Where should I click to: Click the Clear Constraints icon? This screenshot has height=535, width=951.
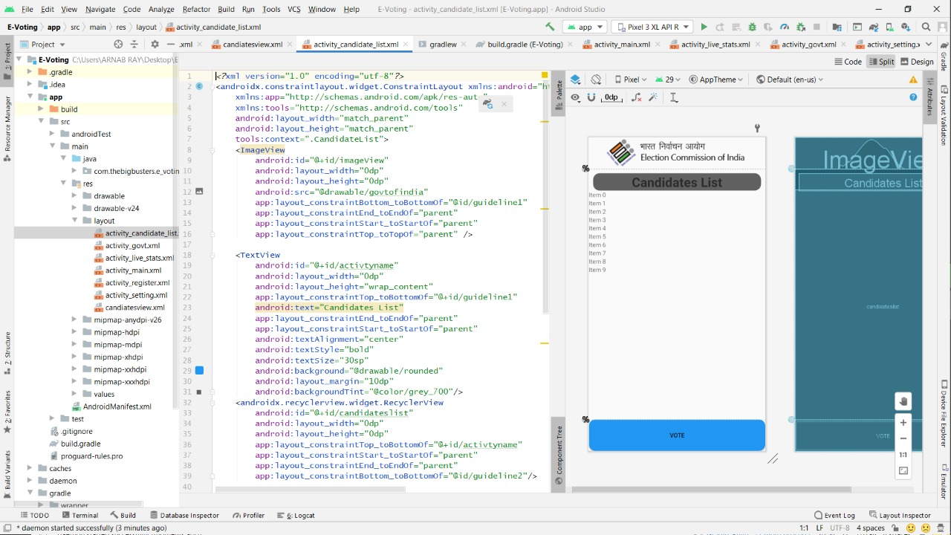635,97
